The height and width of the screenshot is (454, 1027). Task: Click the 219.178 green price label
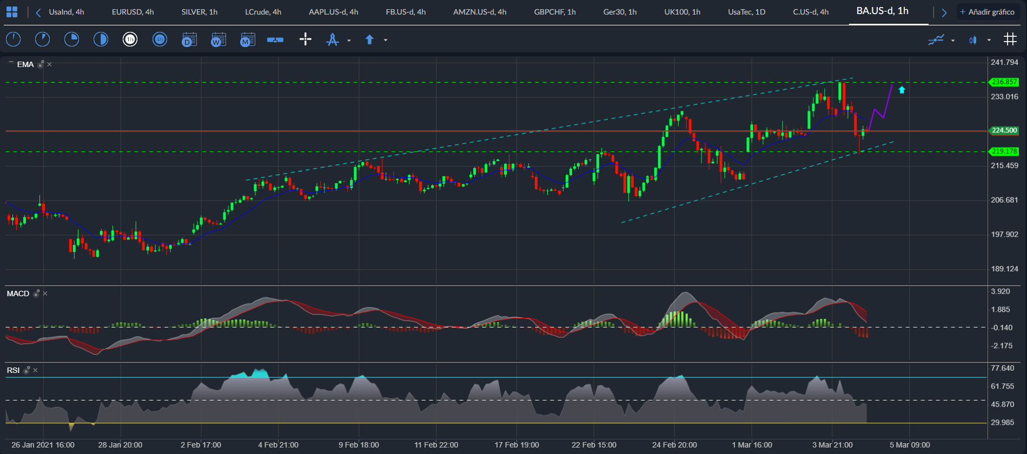(1004, 151)
